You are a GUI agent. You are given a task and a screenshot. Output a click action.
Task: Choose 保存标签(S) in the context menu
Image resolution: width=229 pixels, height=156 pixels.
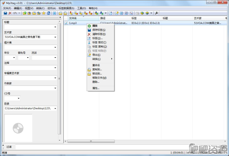pos(100,30)
